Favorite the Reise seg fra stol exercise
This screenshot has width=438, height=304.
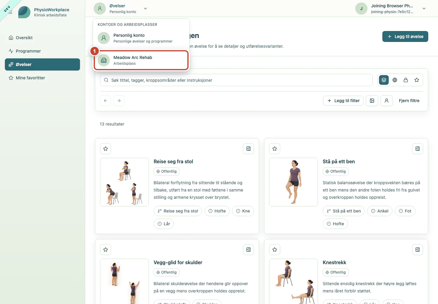(x=106, y=149)
